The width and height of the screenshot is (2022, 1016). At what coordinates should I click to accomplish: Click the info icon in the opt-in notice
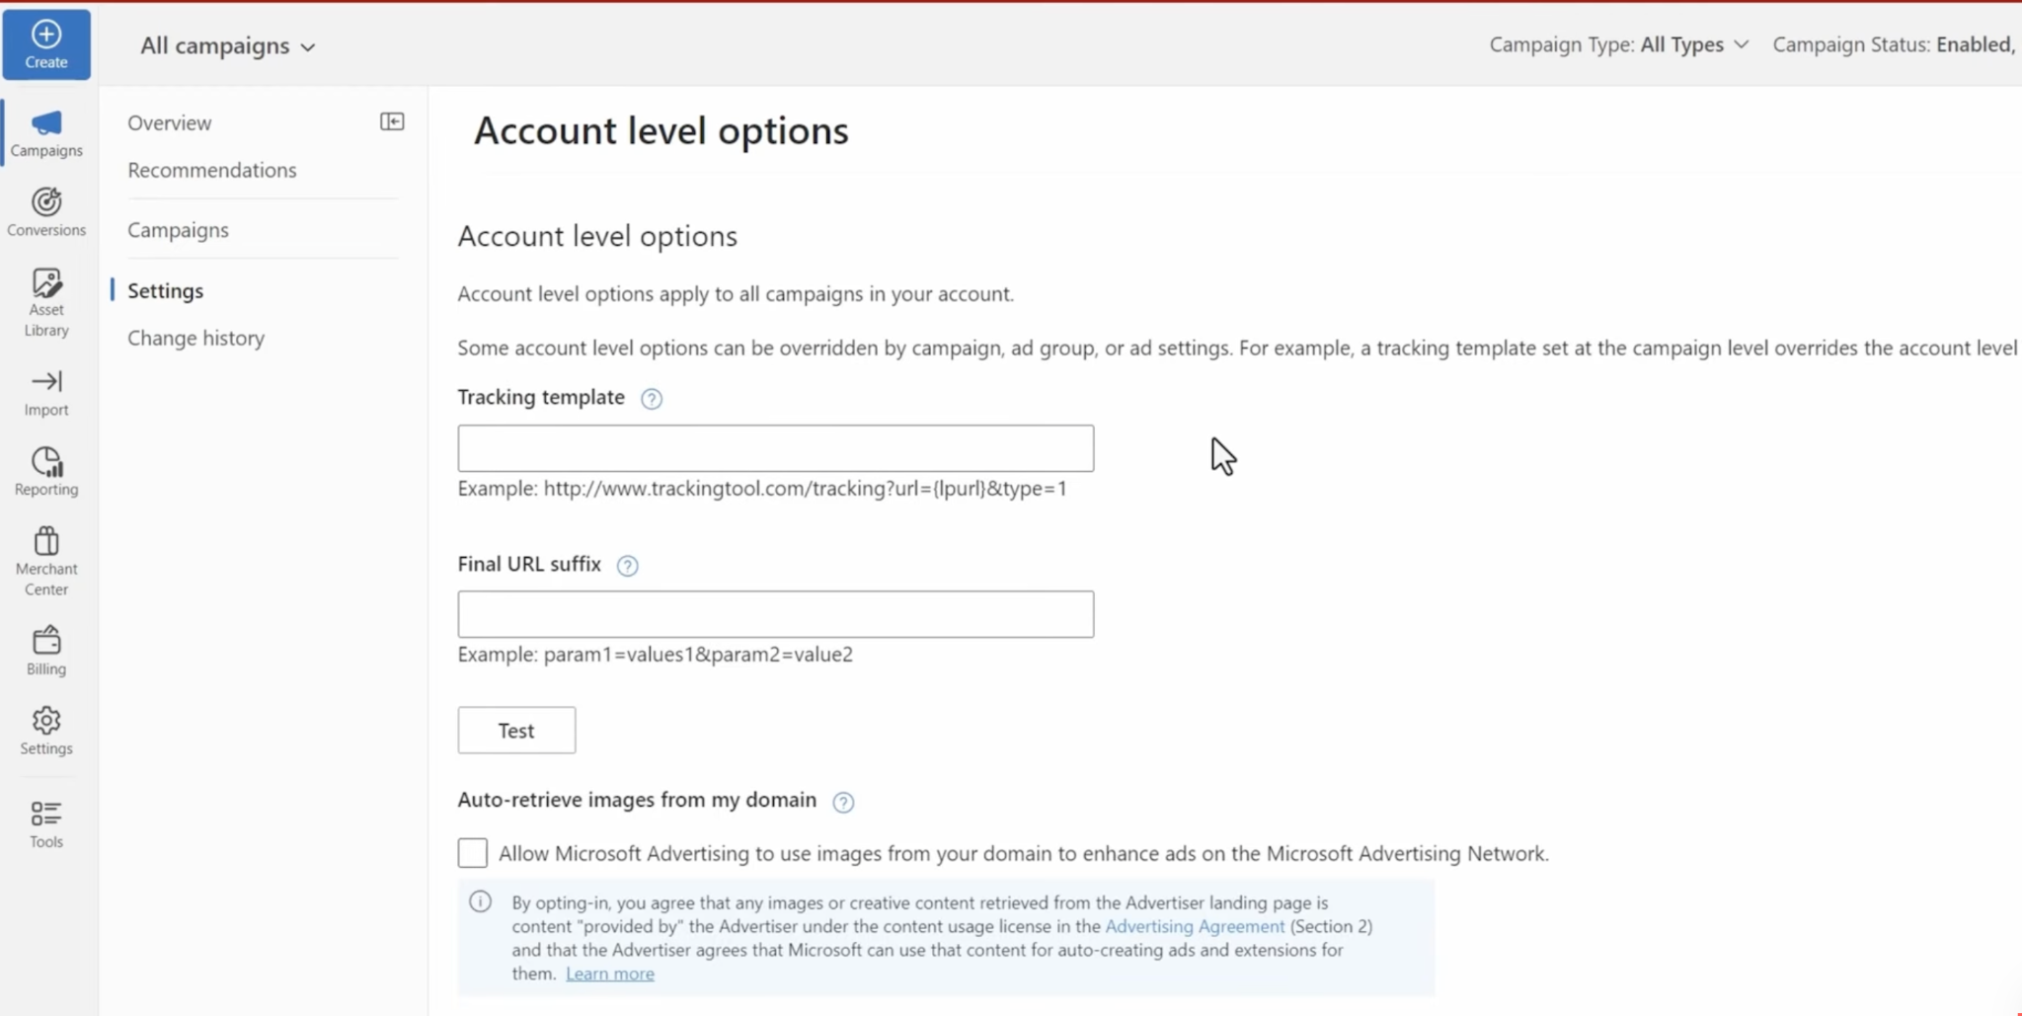point(481,901)
